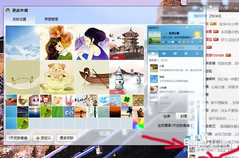
Task: Choose the green bamboo stalks skin
Action: (x=92, y=112)
